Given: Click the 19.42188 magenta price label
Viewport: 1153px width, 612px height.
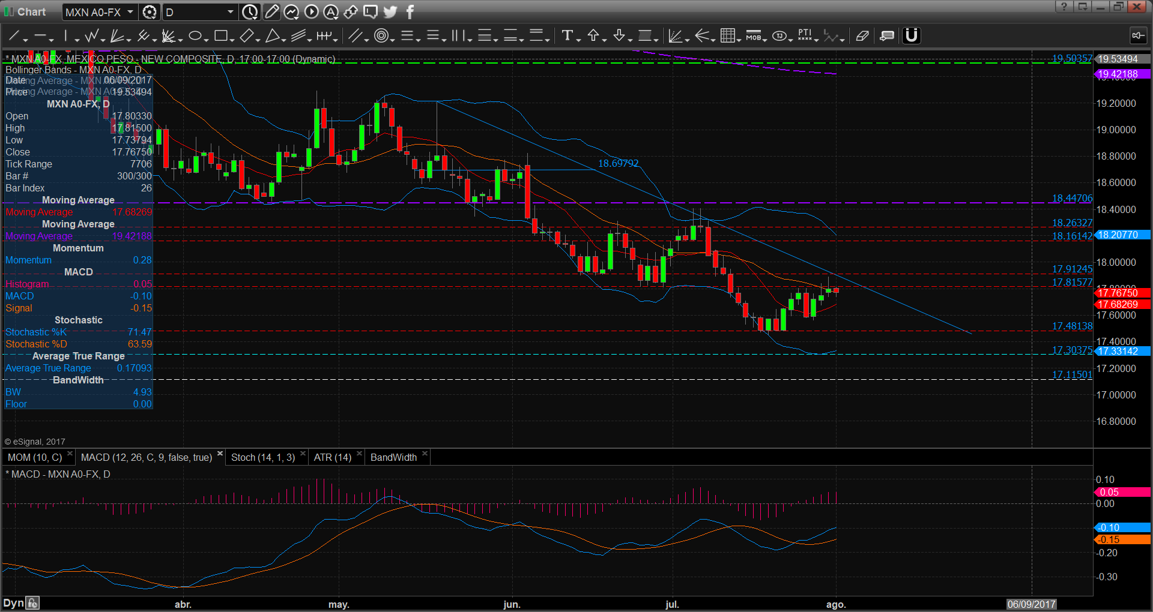Looking at the screenshot, I should 1123,74.
